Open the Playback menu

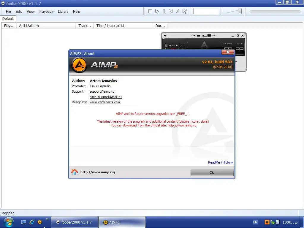[x=46, y=12]
